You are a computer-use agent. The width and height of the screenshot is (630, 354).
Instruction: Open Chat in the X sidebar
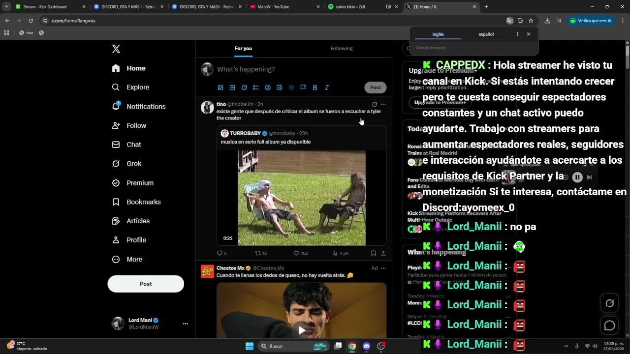(x=127, y=145)
